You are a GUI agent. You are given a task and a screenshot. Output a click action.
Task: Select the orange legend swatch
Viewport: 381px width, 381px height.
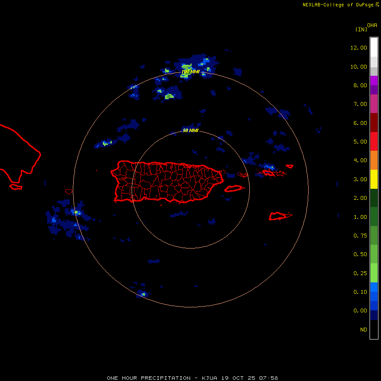point(374,160)
